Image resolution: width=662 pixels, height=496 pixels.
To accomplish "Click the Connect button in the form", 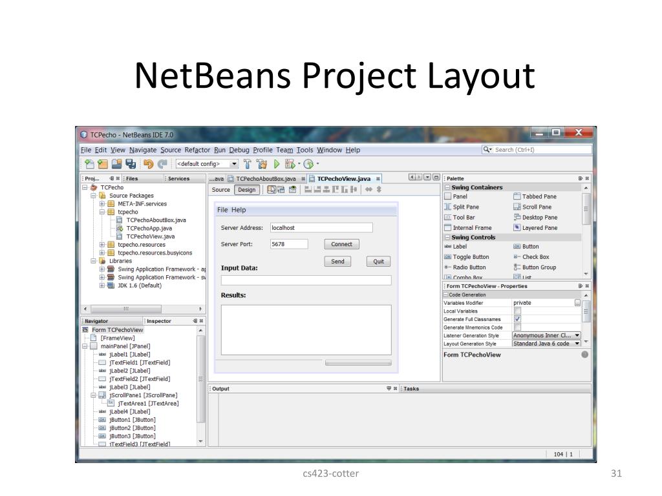I will click(341, 244).
